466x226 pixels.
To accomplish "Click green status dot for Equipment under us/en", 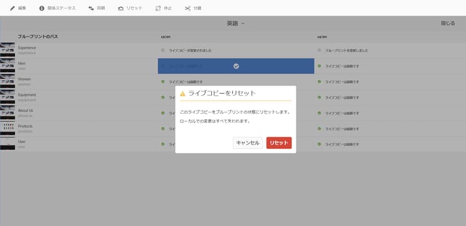I will click(319, 97).
